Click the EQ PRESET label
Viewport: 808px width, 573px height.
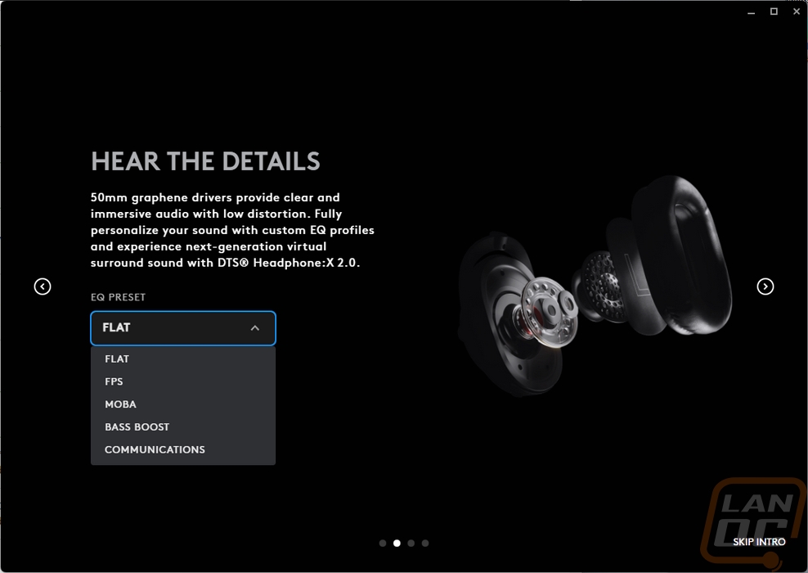[x=118, y=297]
